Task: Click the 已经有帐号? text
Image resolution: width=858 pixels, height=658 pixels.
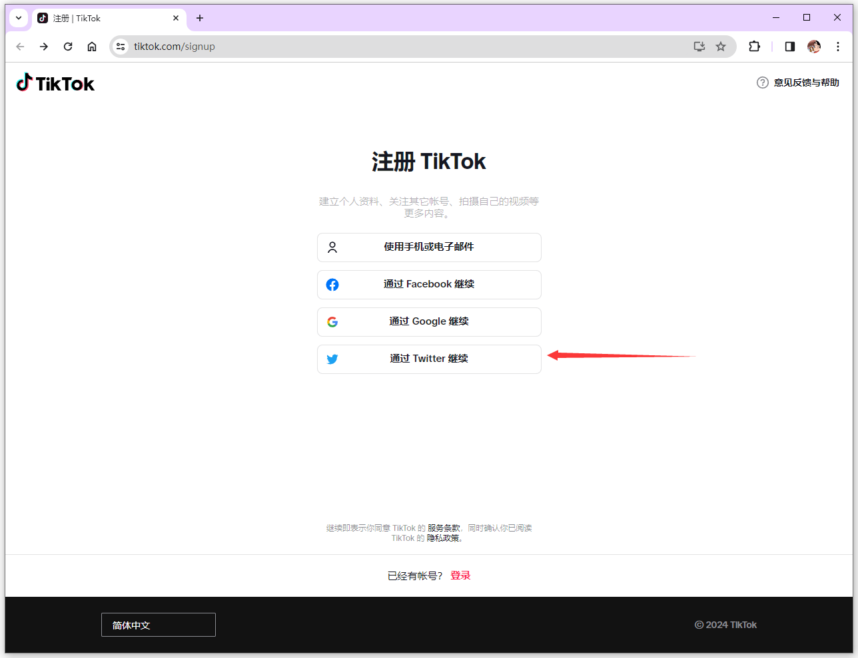Action: (x=415, y=576)
